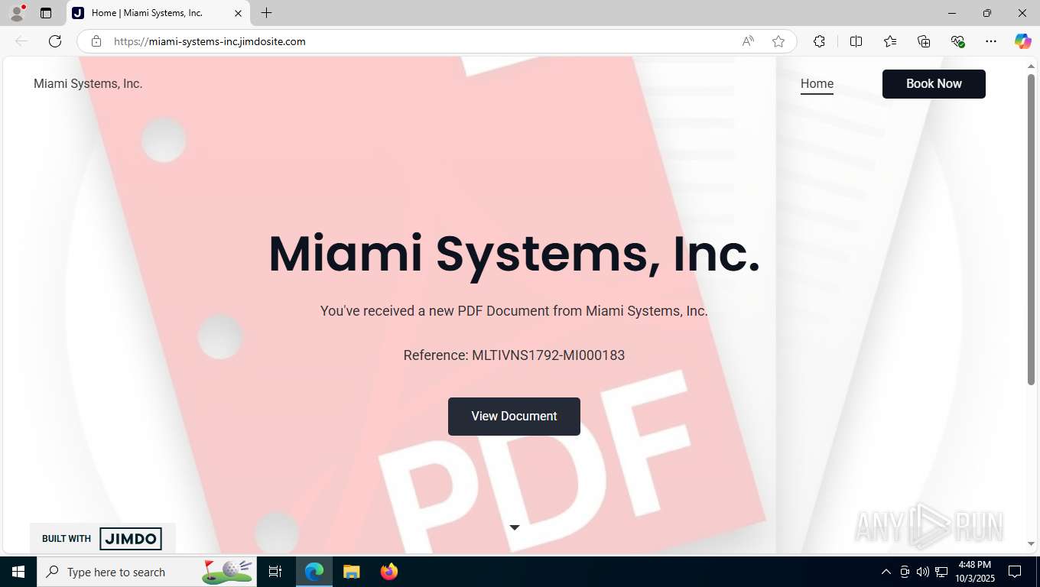This screenshot has width=1040, height=587.
Task: Launch Firefox from the taskbar
Action: (x=389, y=572)
